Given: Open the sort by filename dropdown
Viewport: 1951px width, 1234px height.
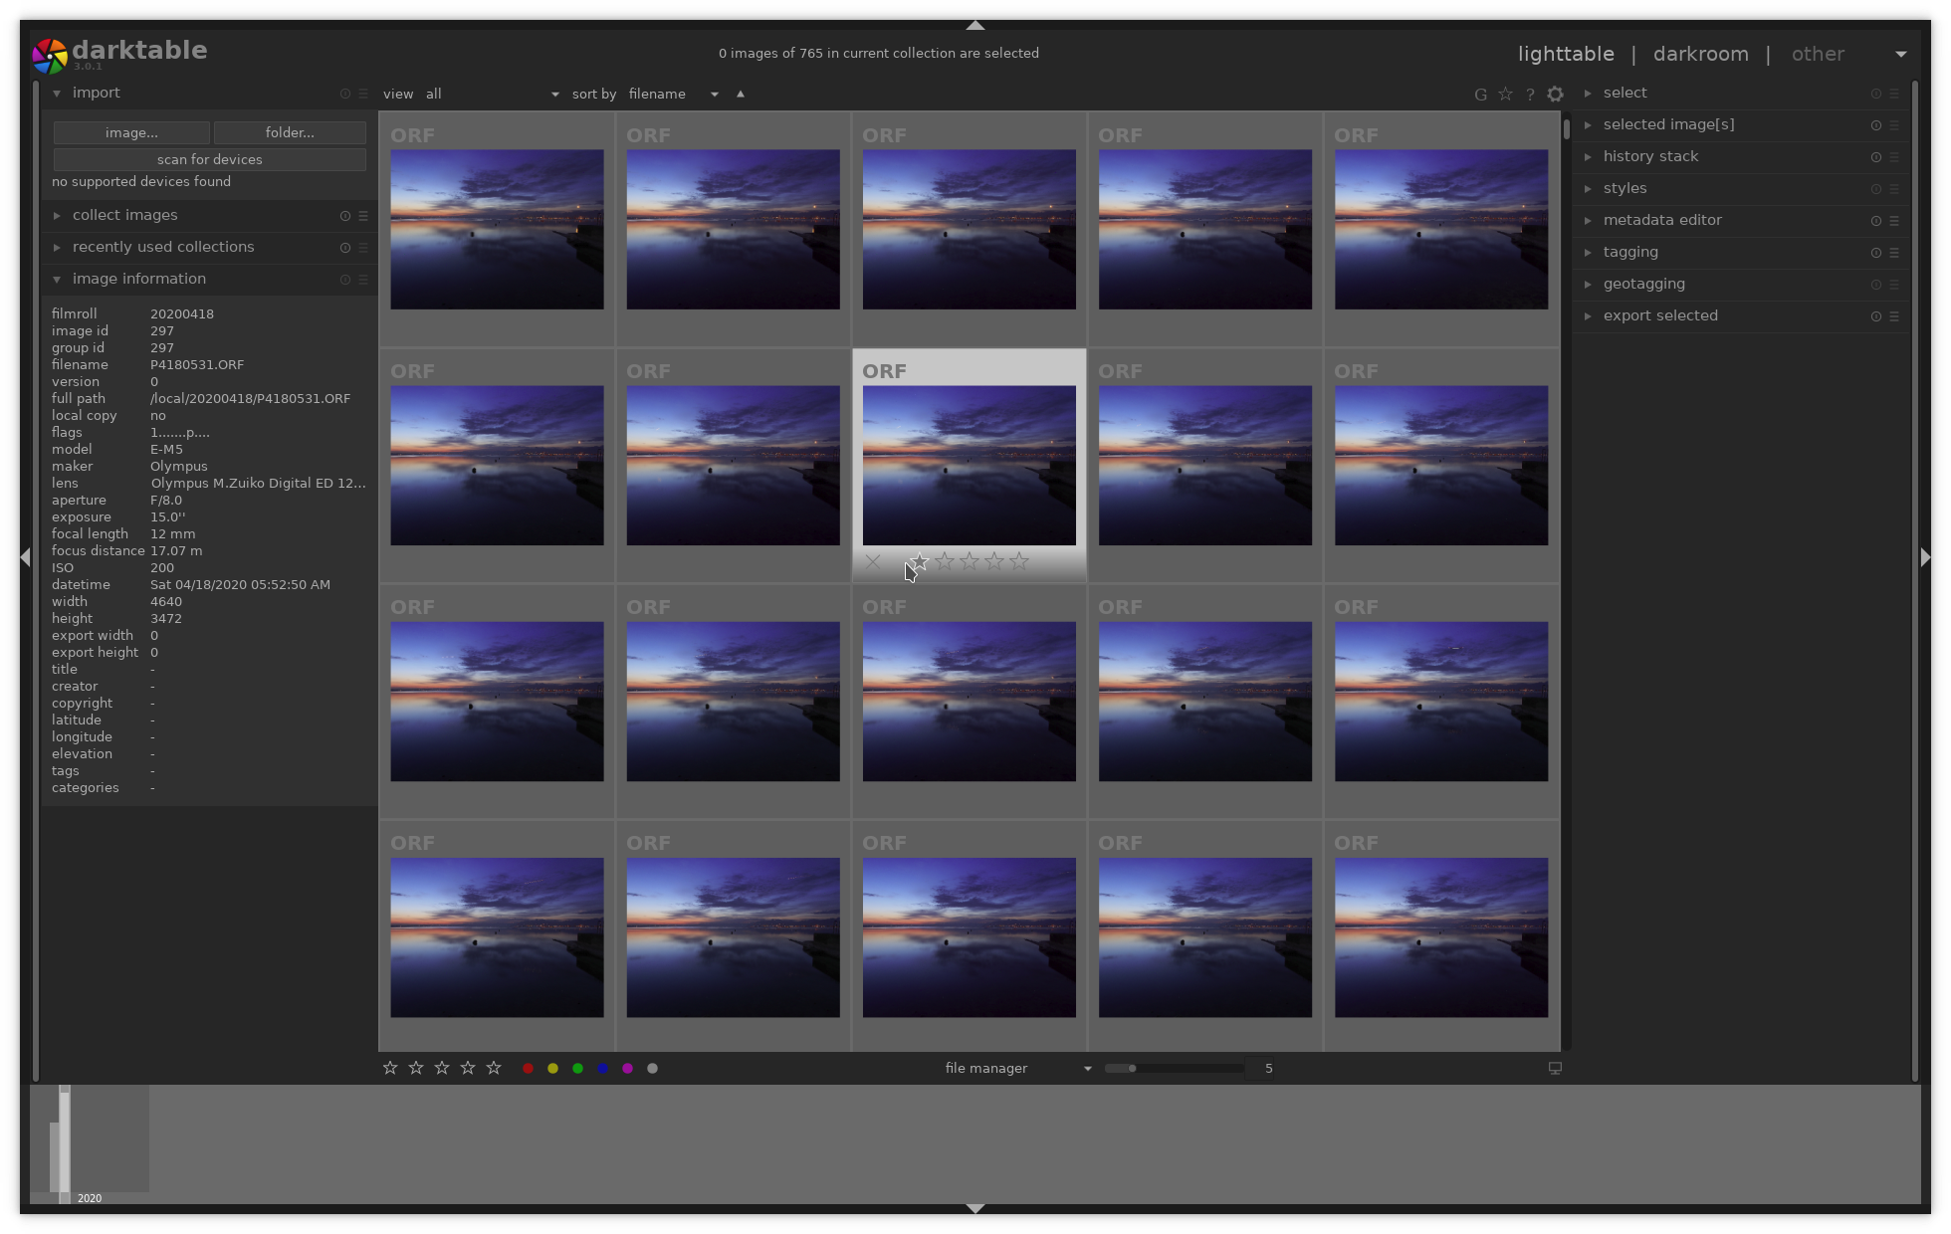Looking at the screenshot, I should click(x=673, y=94).
